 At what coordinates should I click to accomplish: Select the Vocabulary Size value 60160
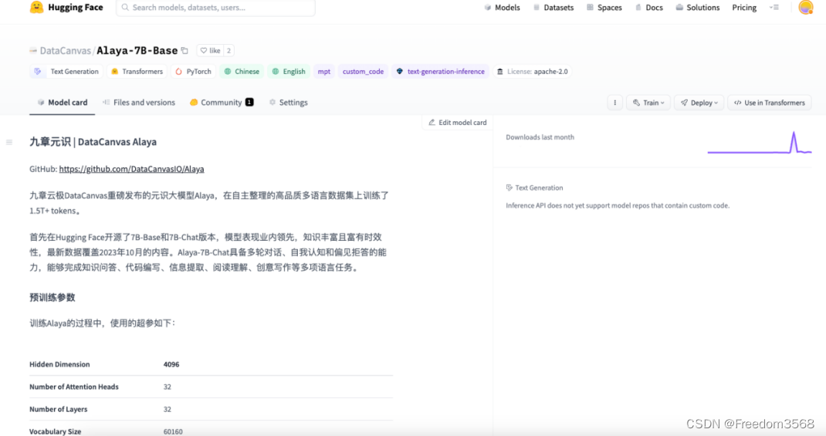pyautogui.click(x=173, y=432)
